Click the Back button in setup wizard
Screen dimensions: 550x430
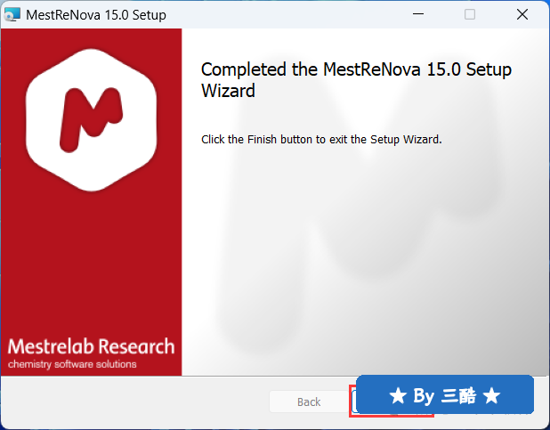coord(309,402)
